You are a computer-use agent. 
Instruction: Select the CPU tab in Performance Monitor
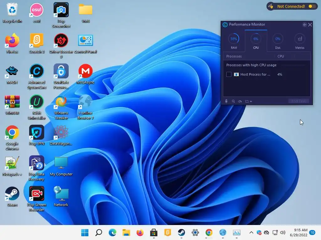[256, 41]
